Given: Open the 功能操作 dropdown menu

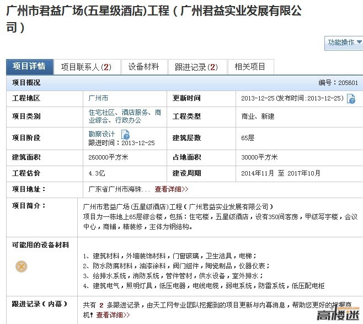Looking at the screenshot, I should 344,43.
